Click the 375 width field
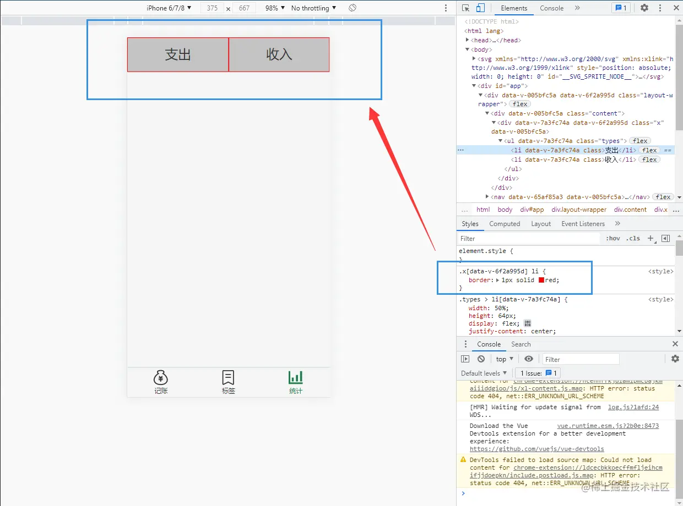The image size is (683, 506). [212, 8]
